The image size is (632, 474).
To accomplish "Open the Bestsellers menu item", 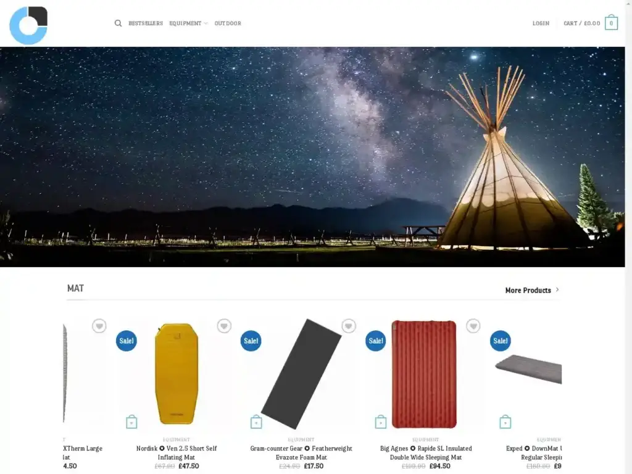I will 146,23.
